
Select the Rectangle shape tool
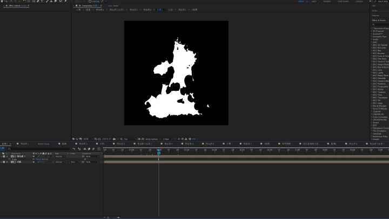[x=33, y=1]
